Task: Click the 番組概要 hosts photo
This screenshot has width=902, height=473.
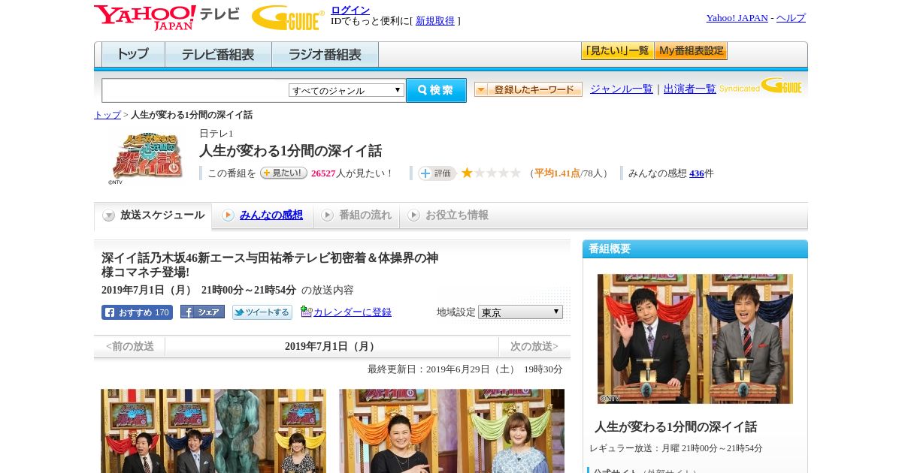Action: (695, 339)
